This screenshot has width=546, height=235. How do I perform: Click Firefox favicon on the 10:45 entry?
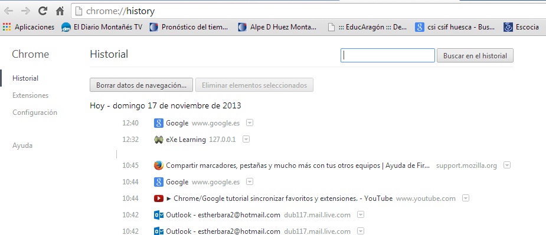[158, 166]
